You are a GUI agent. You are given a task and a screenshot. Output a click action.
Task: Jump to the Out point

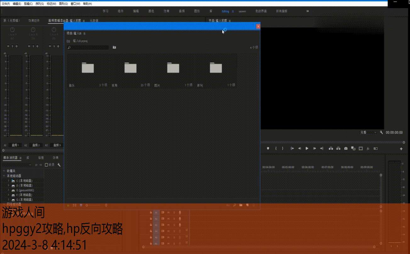click(x=322, y=149)
